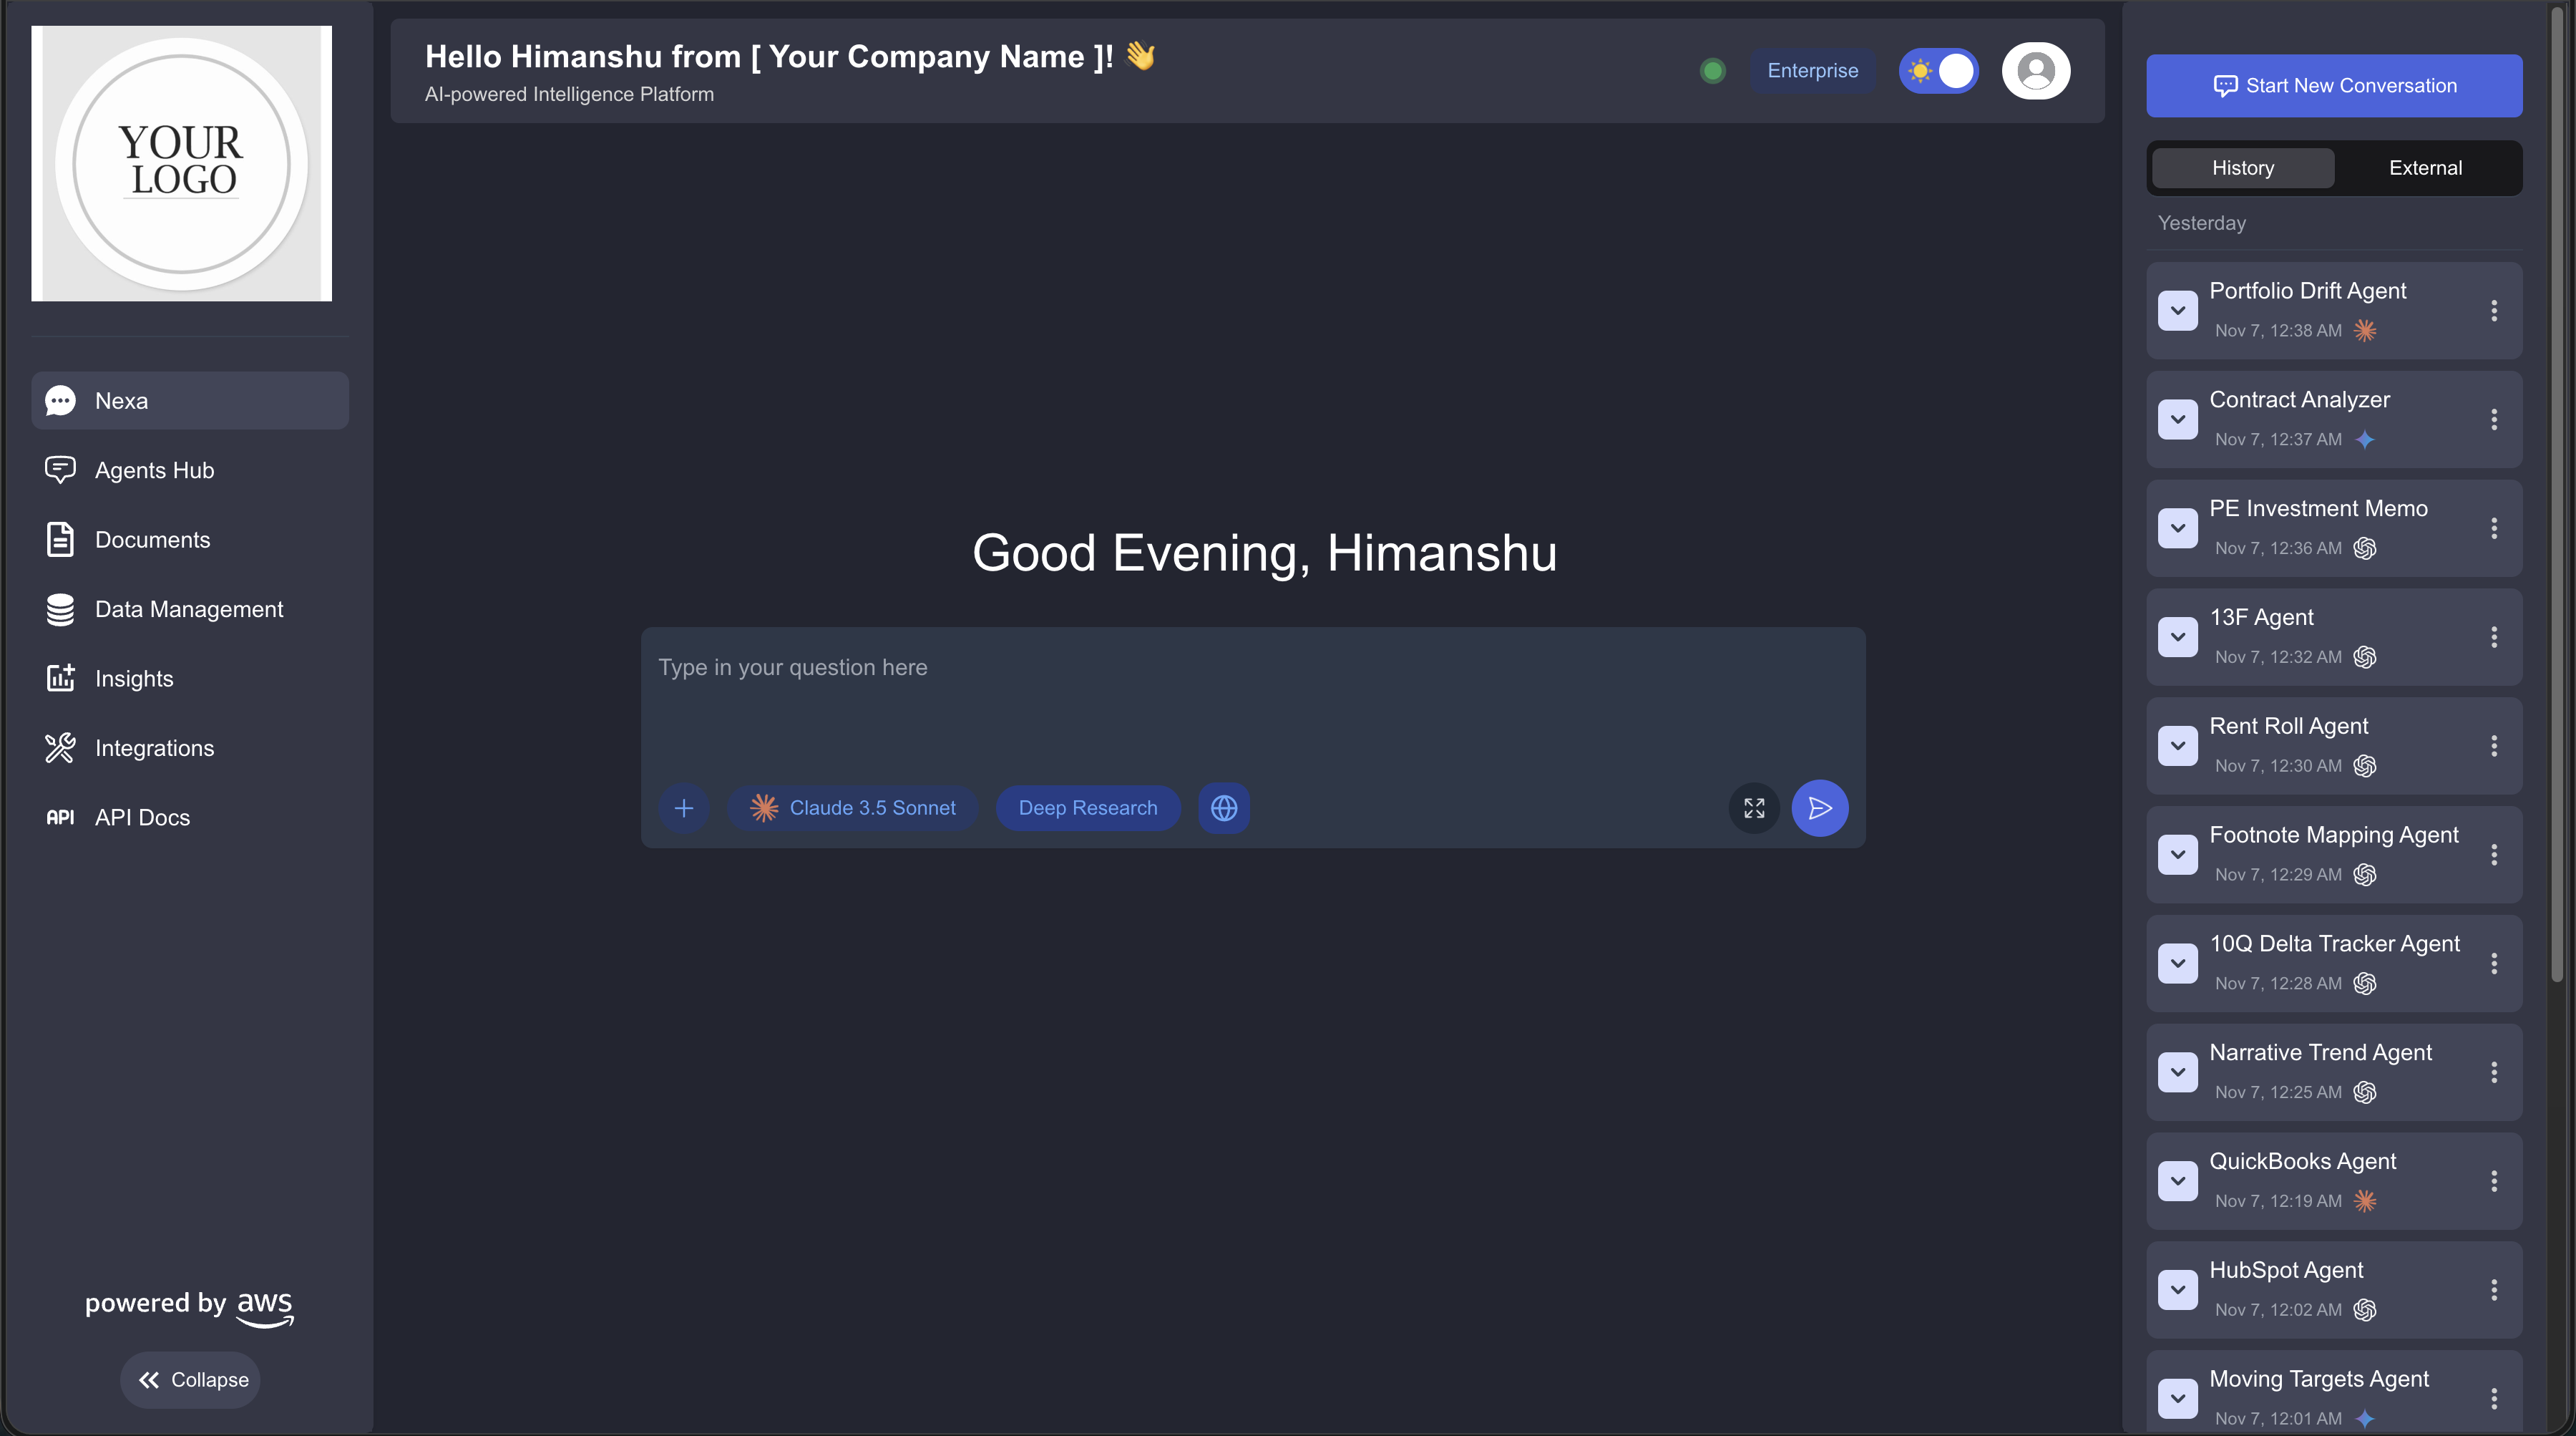2576x1436 pixels.
Task: Click the green online status indicator
Action: tap(1712, 71)
